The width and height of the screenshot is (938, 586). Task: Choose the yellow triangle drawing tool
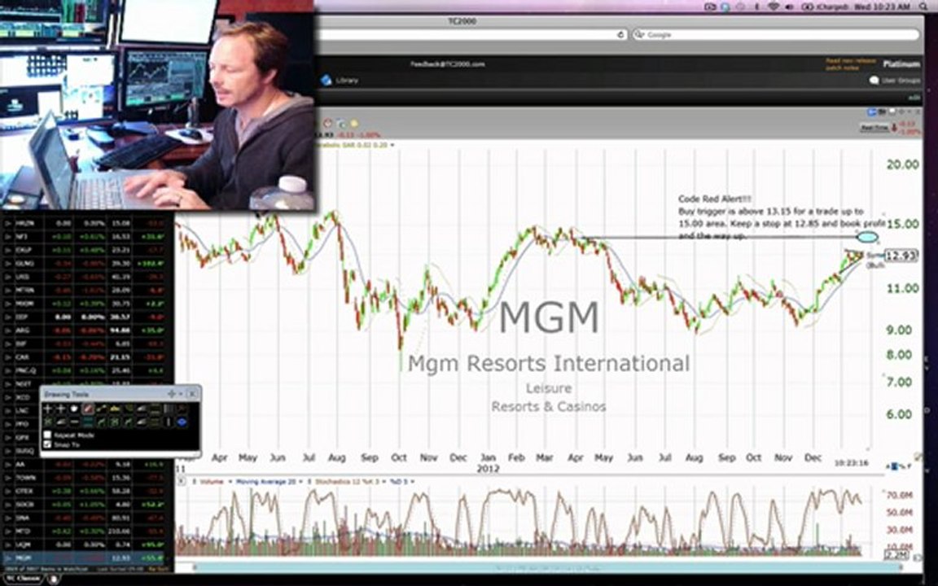[x=115, y=409]
